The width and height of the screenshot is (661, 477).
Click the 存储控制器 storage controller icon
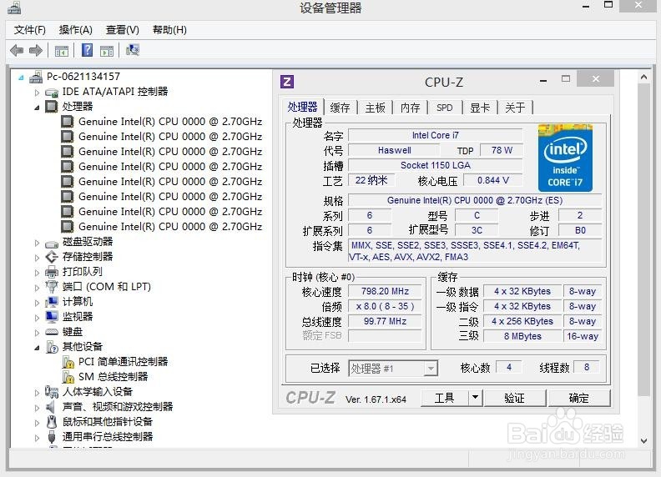pyautogui.click(x=52, y=257)
